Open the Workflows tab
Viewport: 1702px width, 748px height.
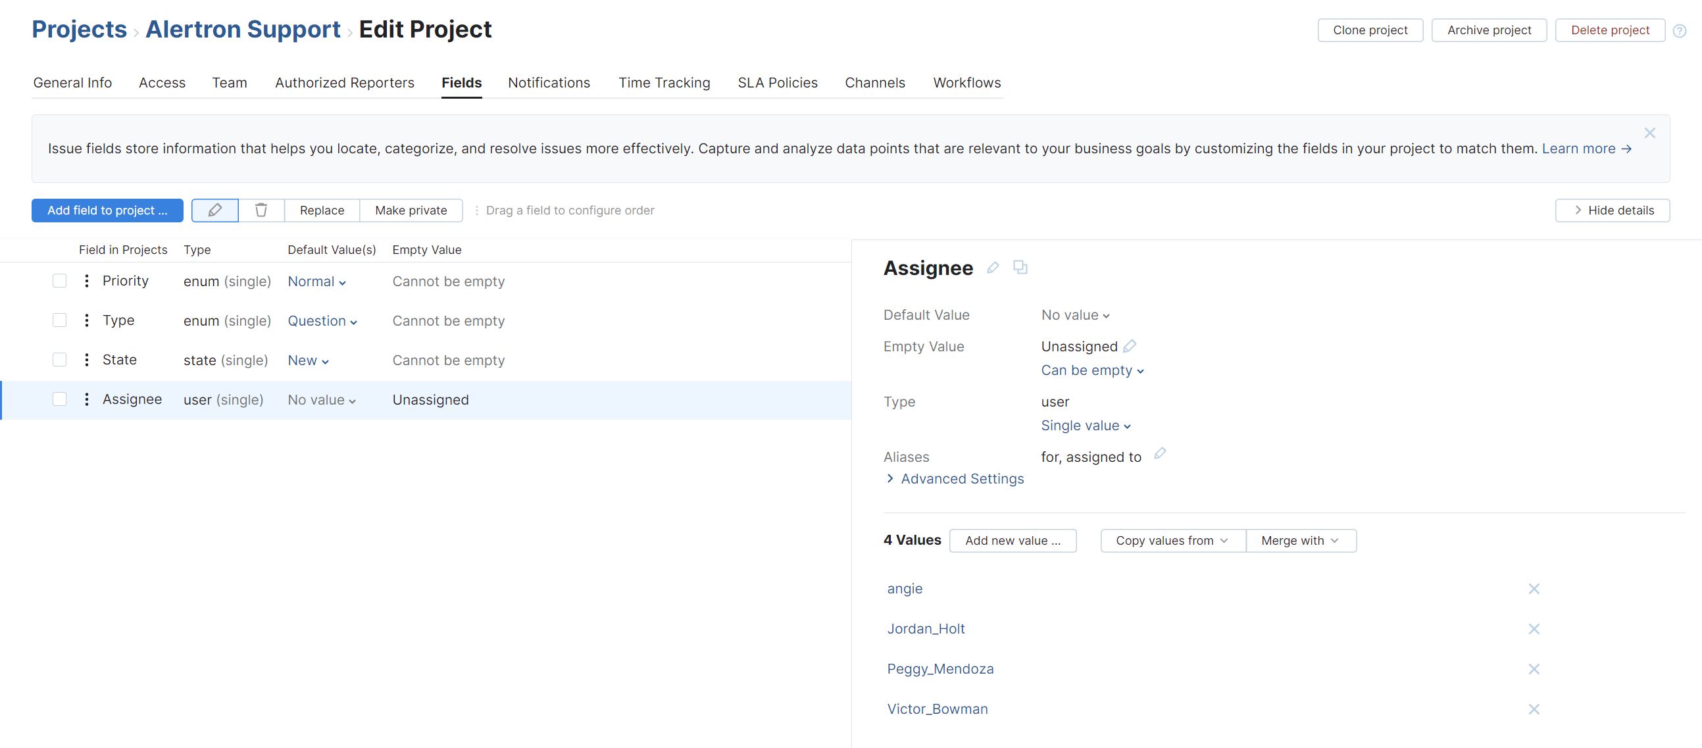pos(966,83)
